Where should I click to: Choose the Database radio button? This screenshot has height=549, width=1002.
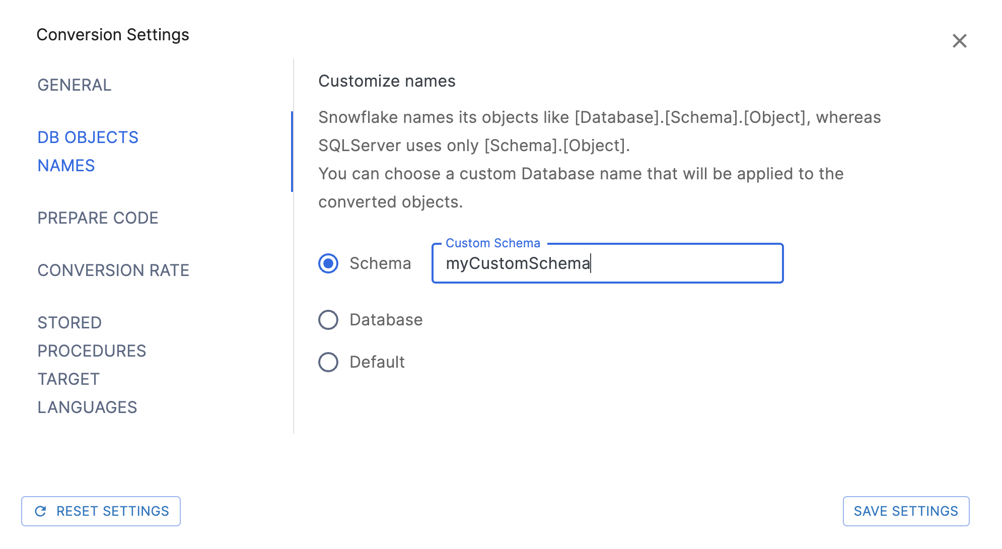click(x=328, y=320)
